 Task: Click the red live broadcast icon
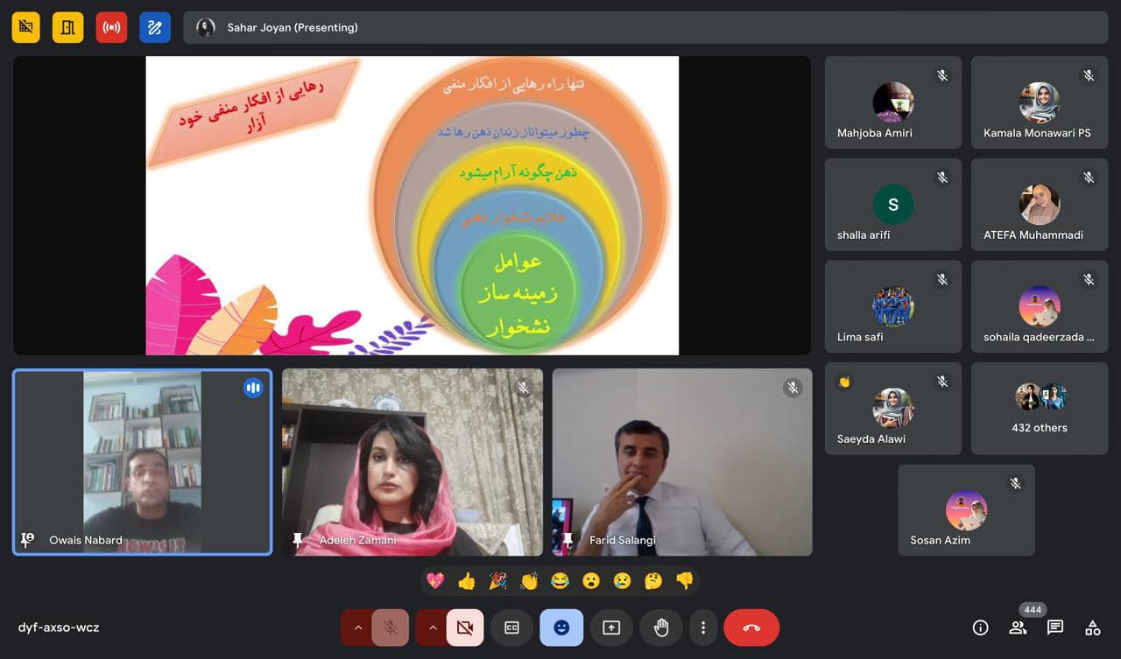(x=111, y=27)
